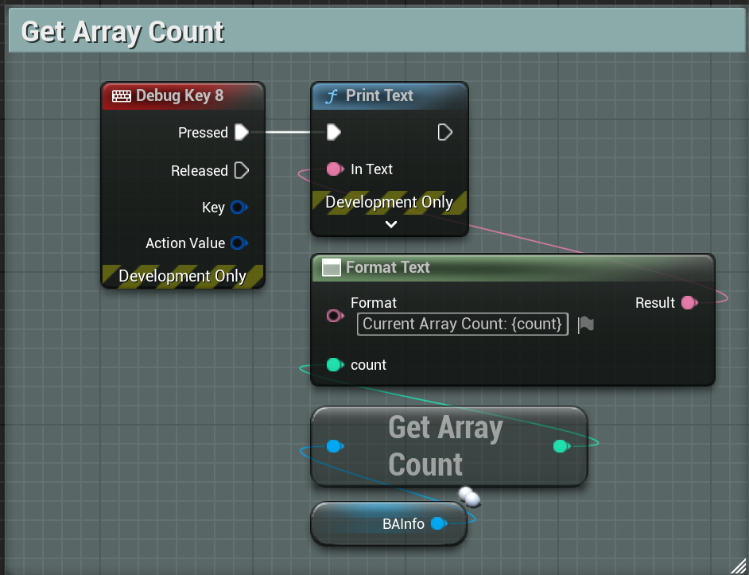The width and height of the screenshot is (749, 575).
Task: Click the Released execution pin
Action: click(242, 170)
